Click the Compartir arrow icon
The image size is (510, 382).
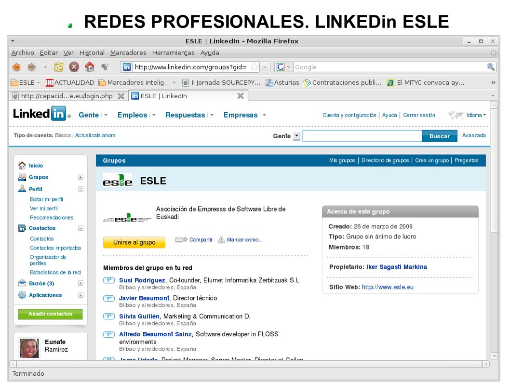click(x=181, y=239)
